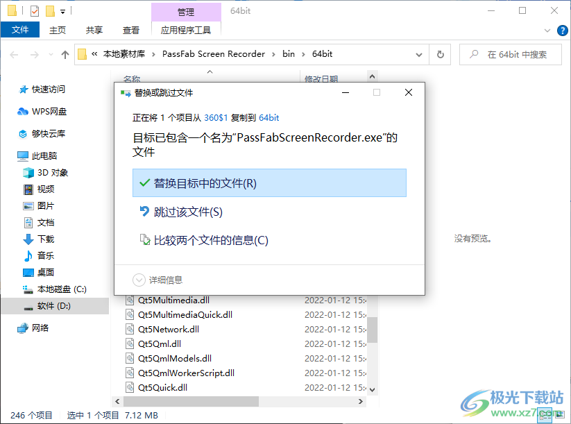Screen dimensions: 571x424
Task: Open the 音乐 folder in the sidebar
Action: point(46,255)
